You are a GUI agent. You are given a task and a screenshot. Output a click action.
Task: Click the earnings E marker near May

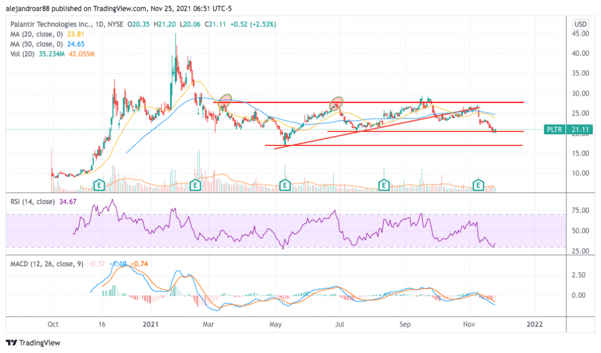[285, 186]
